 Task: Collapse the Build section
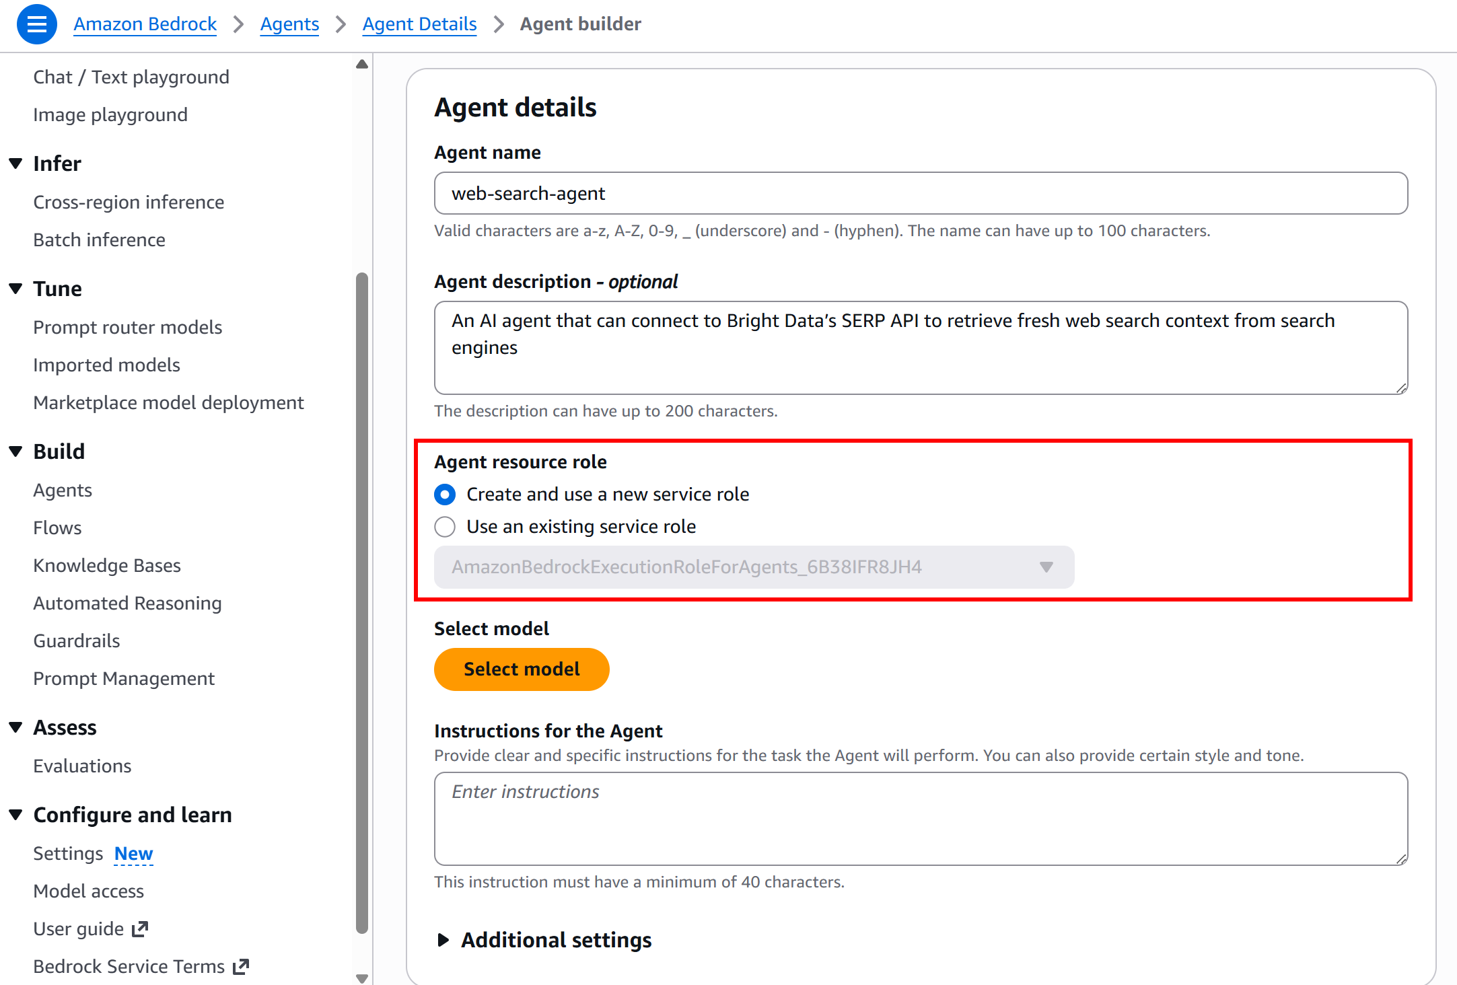(15, 451)
